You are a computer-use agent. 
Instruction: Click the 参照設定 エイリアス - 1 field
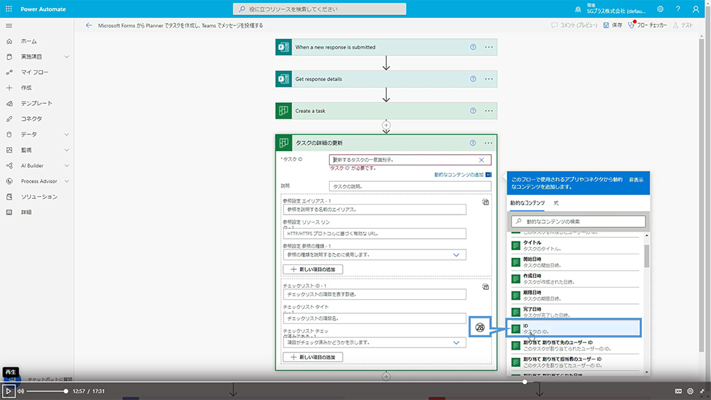(375, 210)
